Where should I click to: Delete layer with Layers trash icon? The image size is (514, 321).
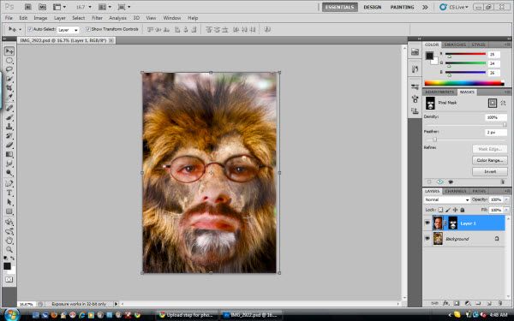pos(500,303)
